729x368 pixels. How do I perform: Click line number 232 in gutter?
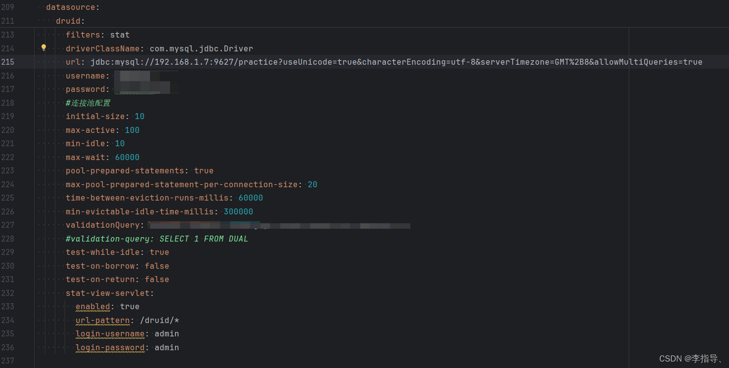click(x=8, y=293)
